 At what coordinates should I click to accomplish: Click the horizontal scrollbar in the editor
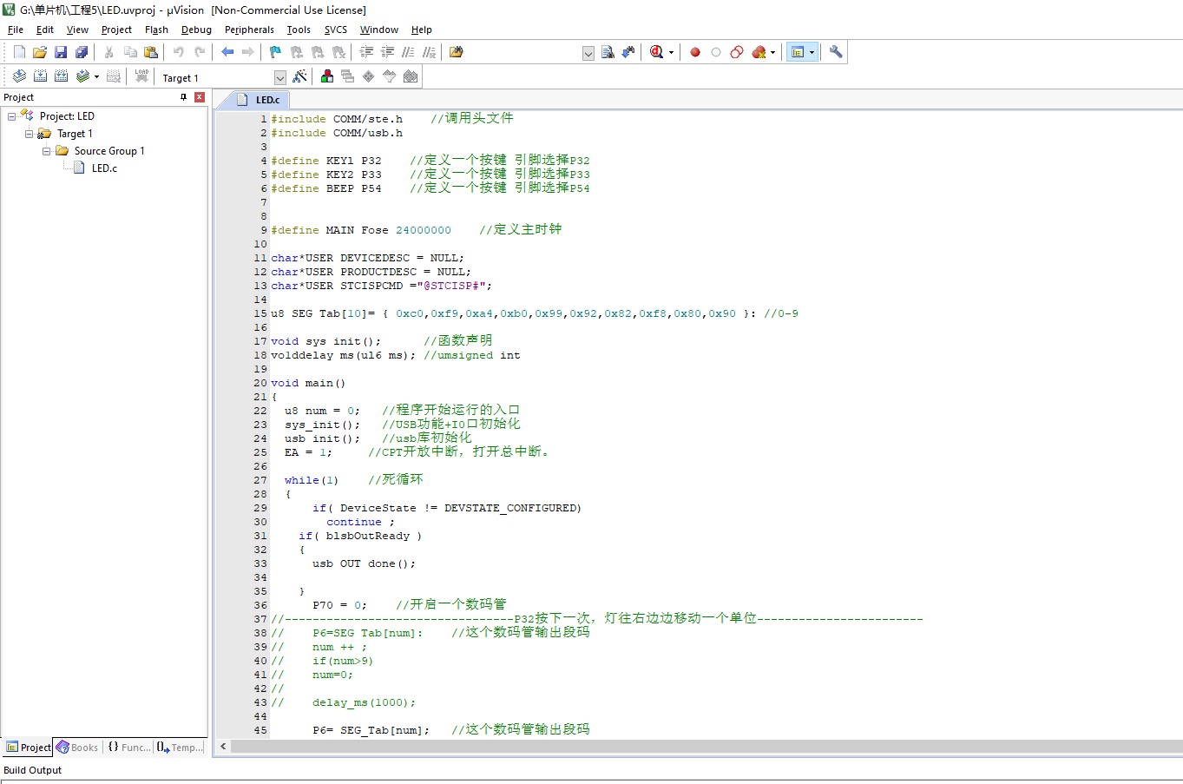click(703, 747)
